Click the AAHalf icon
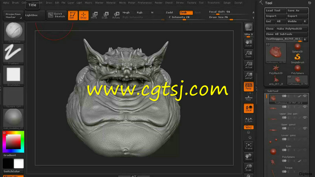The image size is (315, 177). 249,76
